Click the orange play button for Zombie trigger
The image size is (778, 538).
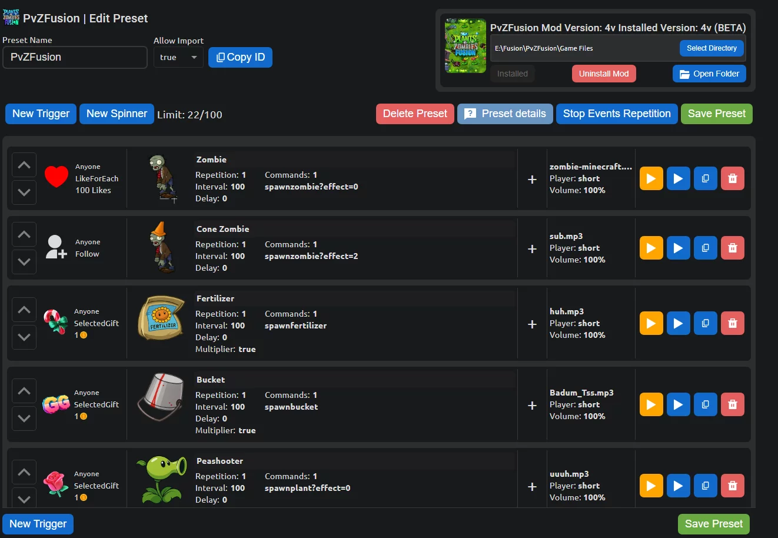point(651,178)
